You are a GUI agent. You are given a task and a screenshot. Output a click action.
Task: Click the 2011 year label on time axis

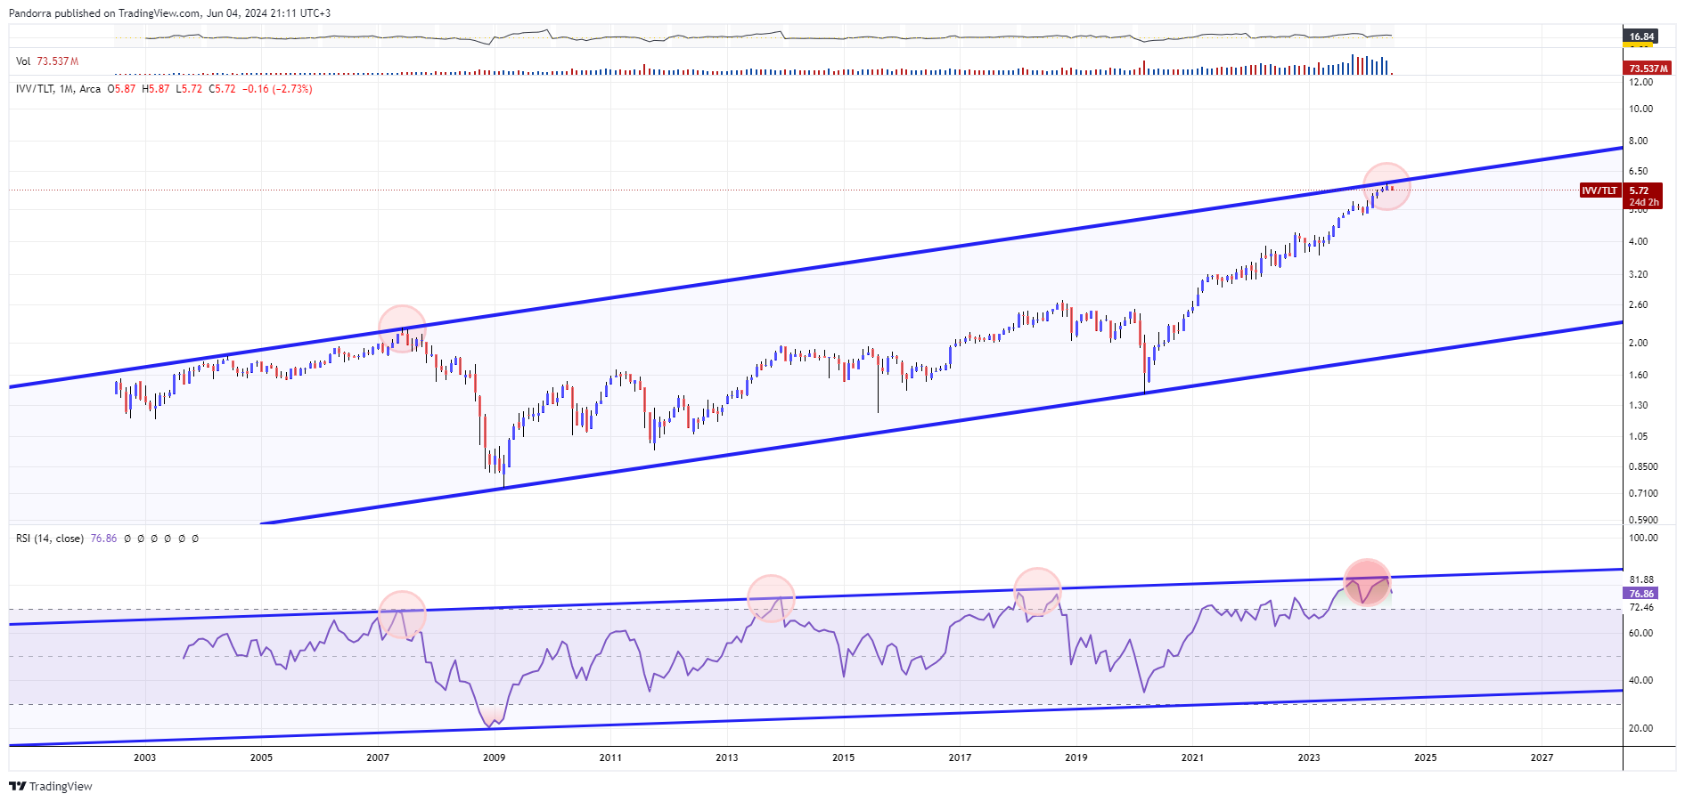[x=610, y=757]
